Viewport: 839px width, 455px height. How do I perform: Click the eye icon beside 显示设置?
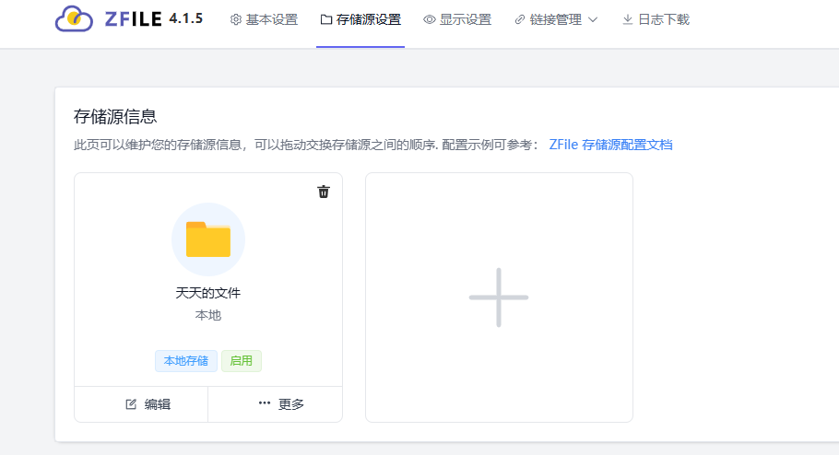[429, 19]
